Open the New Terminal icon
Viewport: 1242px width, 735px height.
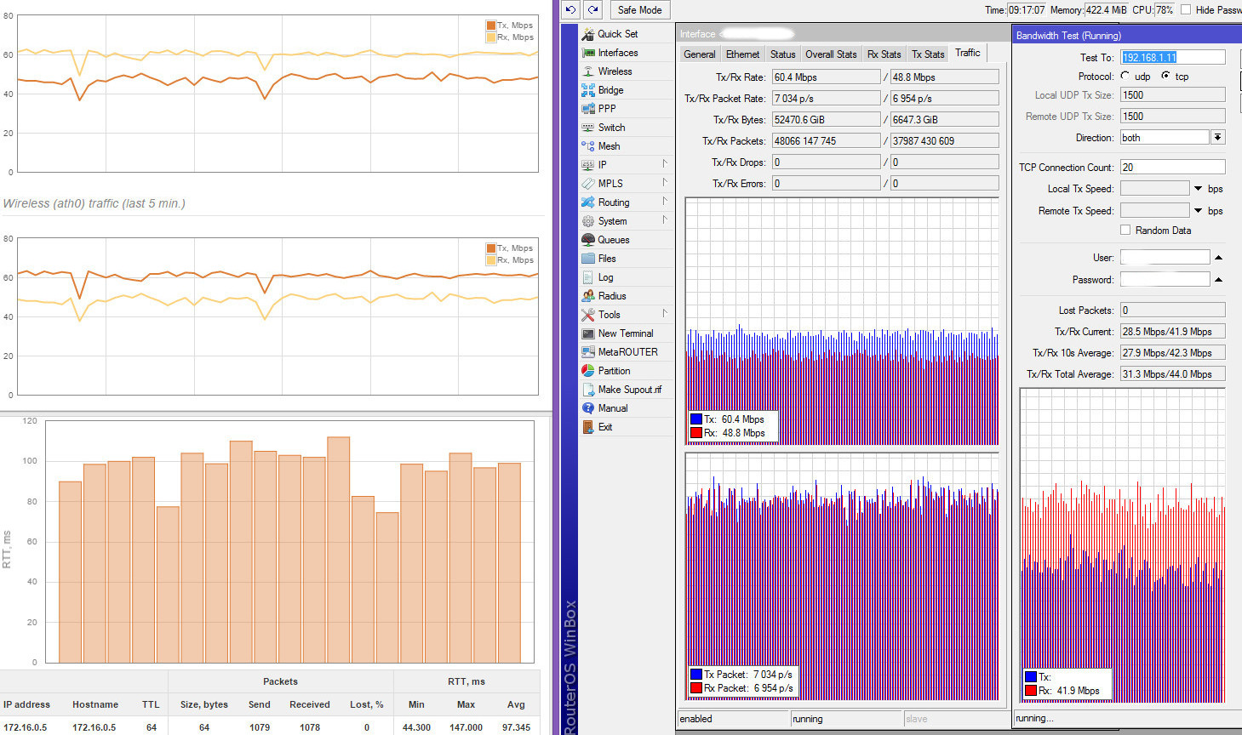point(587,333)
